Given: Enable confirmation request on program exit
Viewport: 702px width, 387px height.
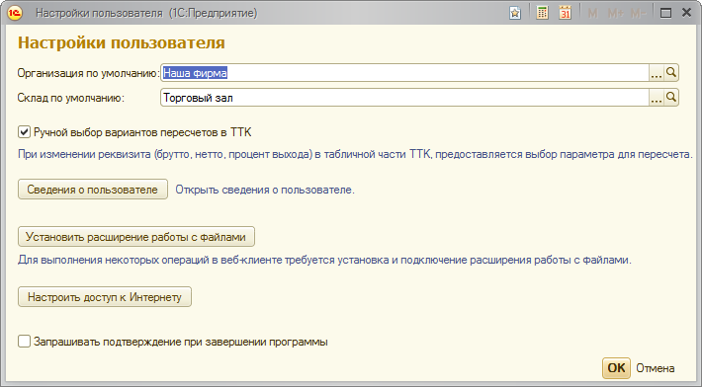Looking at the screenshot, I should click(x=24, y=342).
